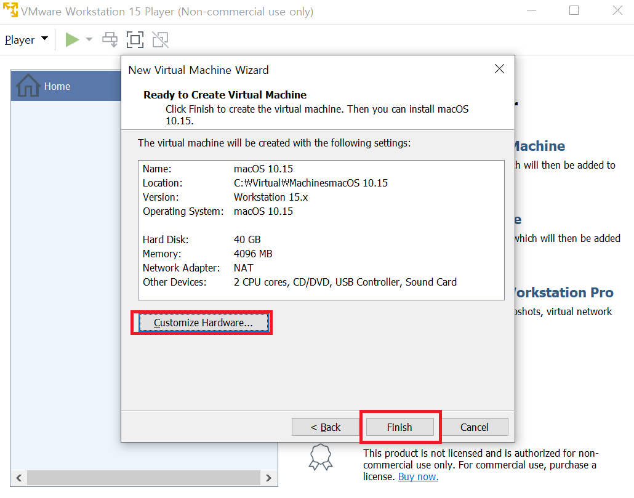Click the green Power On play icon
Viewport: 634px width, 498px height.
pos(73,40)
